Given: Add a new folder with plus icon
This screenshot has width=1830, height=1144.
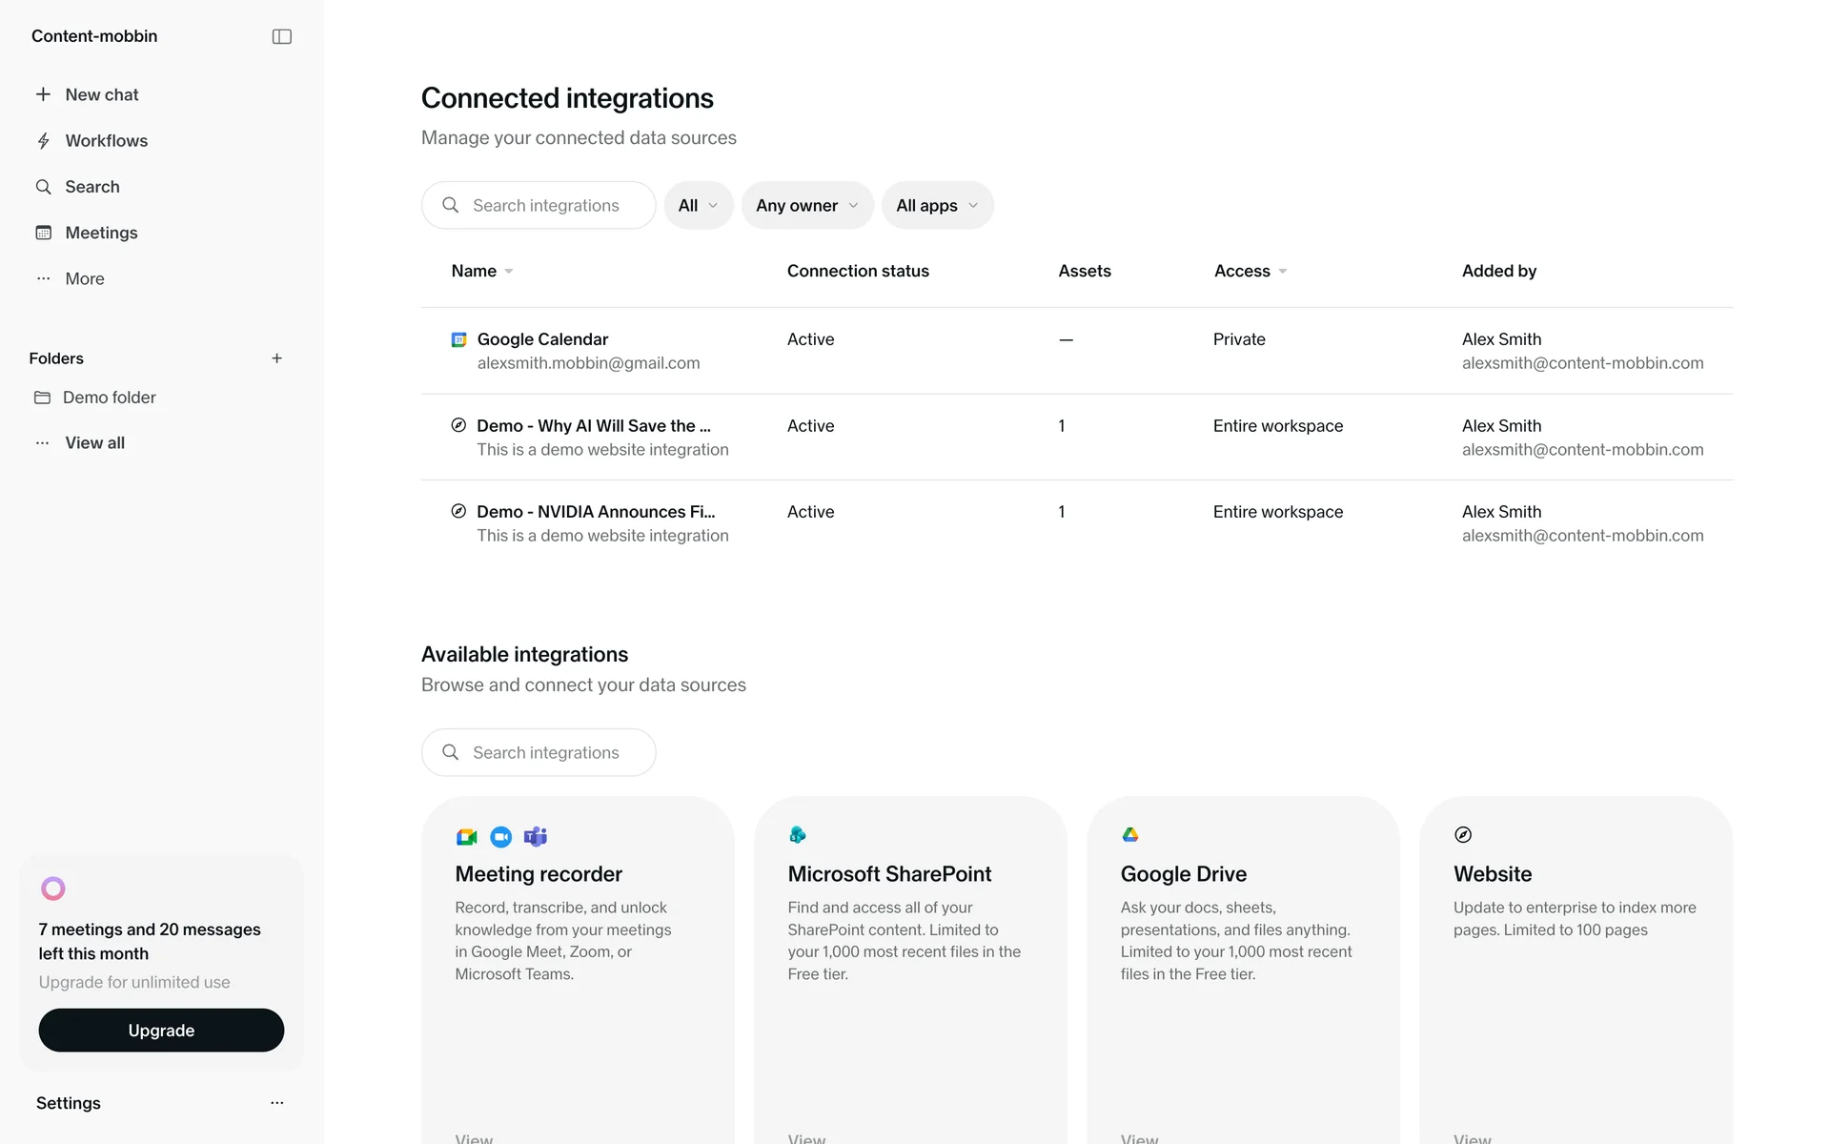Looking at the screenshot, I should (276, 358).
